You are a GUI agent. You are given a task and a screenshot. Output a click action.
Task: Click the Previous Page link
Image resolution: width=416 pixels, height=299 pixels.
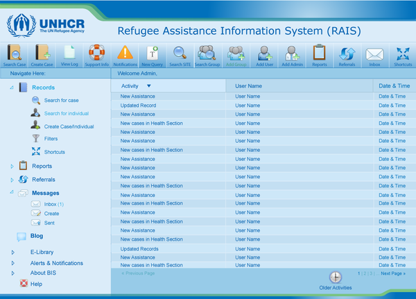pyautogui.click(x=138, y=273)
